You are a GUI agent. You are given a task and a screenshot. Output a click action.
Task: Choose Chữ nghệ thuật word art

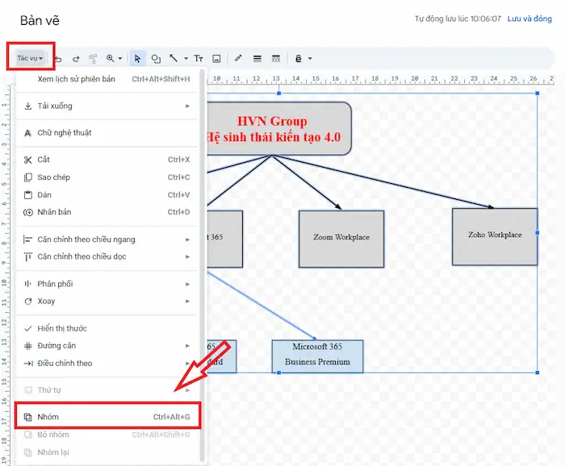(107, 133)
